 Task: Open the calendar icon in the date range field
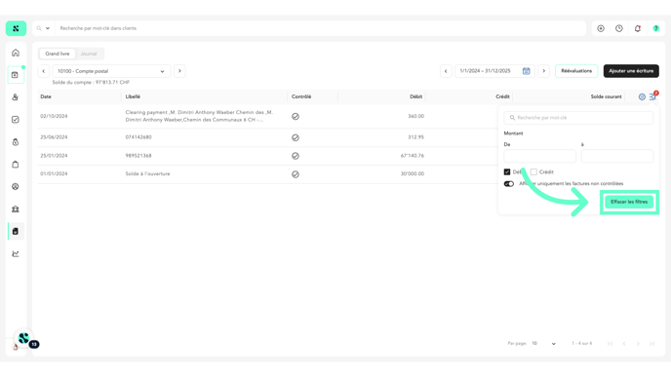pos(527,71)
